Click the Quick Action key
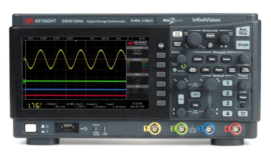 (232, 70)
